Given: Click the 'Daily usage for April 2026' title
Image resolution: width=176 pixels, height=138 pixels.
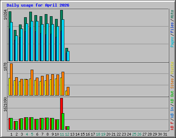Looking at the screenshot, I should point(38,5).
